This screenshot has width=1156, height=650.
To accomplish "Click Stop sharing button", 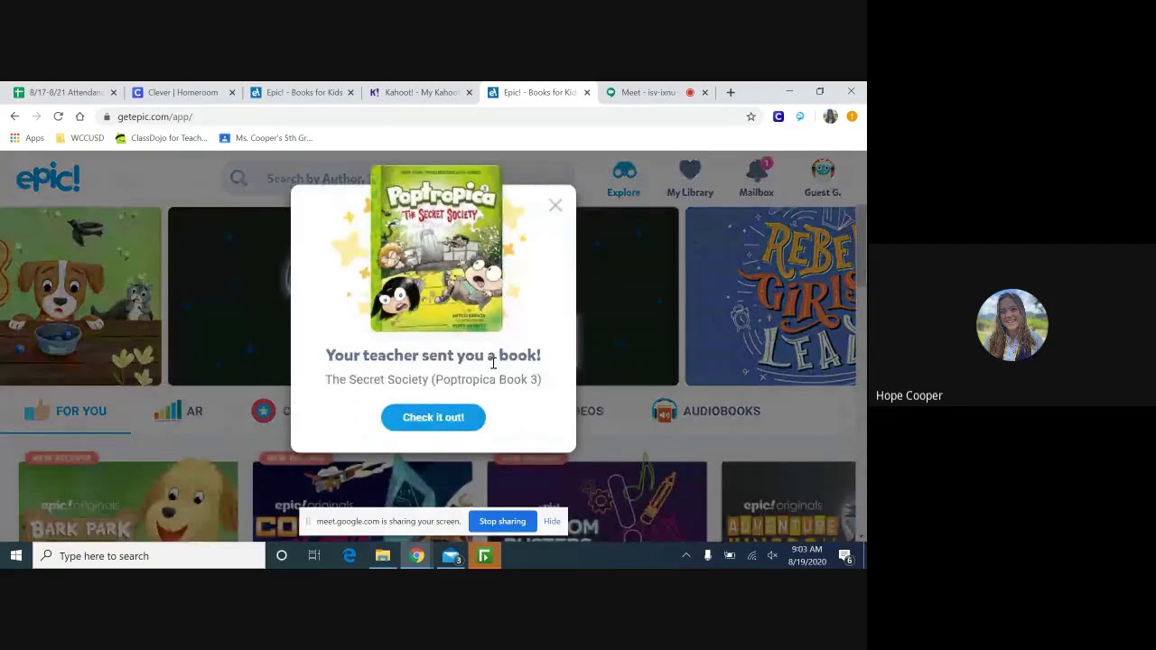I will (x=502, y=521).
